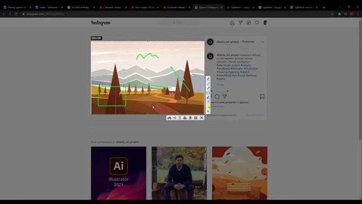The width and height of the screenshot is (362, 204).
Task: Open the Illustrator 2021 post thumbnail
Action: pos(119,173)
